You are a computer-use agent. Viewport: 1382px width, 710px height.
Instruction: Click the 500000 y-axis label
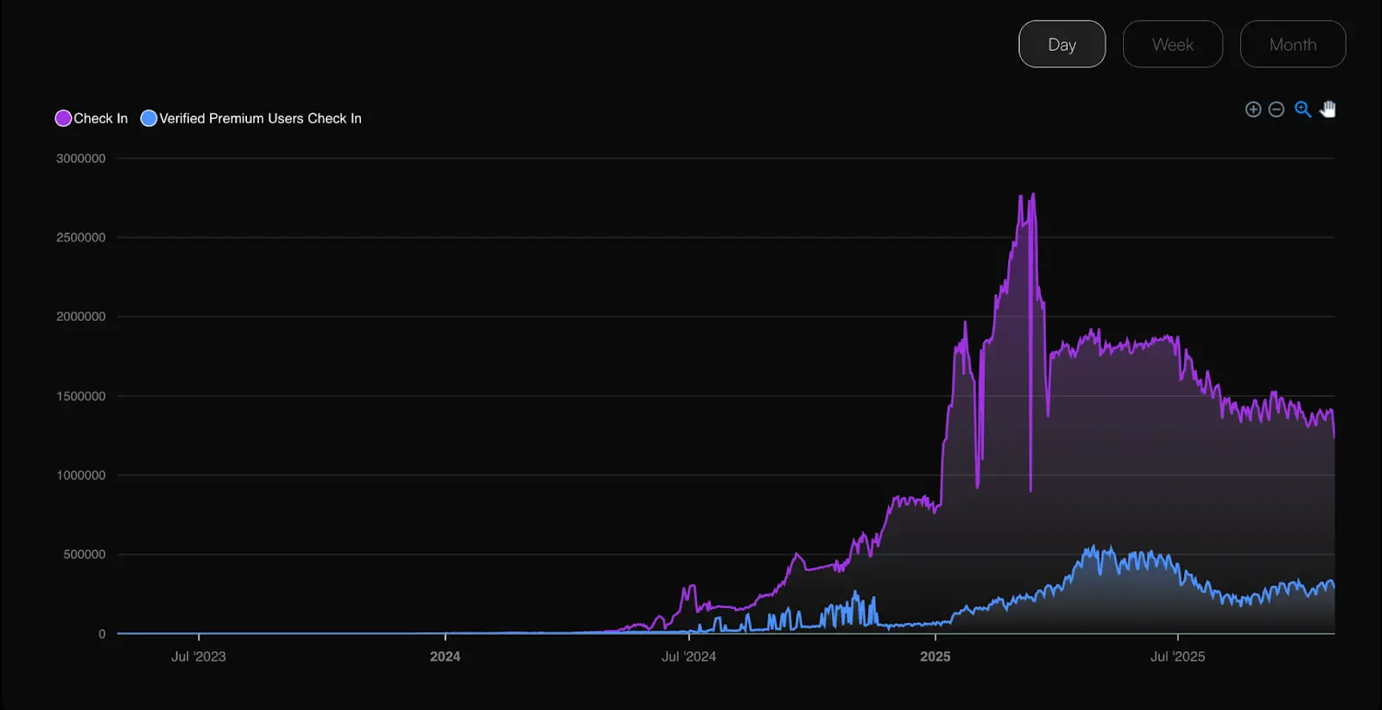click(x=84, y=555)
